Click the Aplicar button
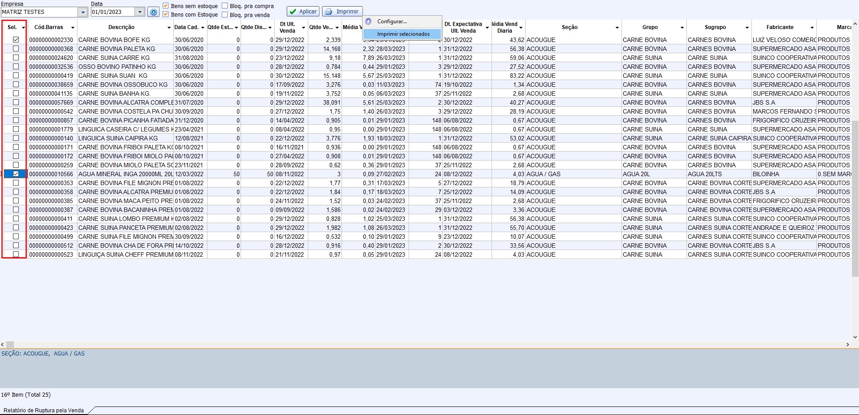This screenshot has width=859, height=415. [303, 12]
